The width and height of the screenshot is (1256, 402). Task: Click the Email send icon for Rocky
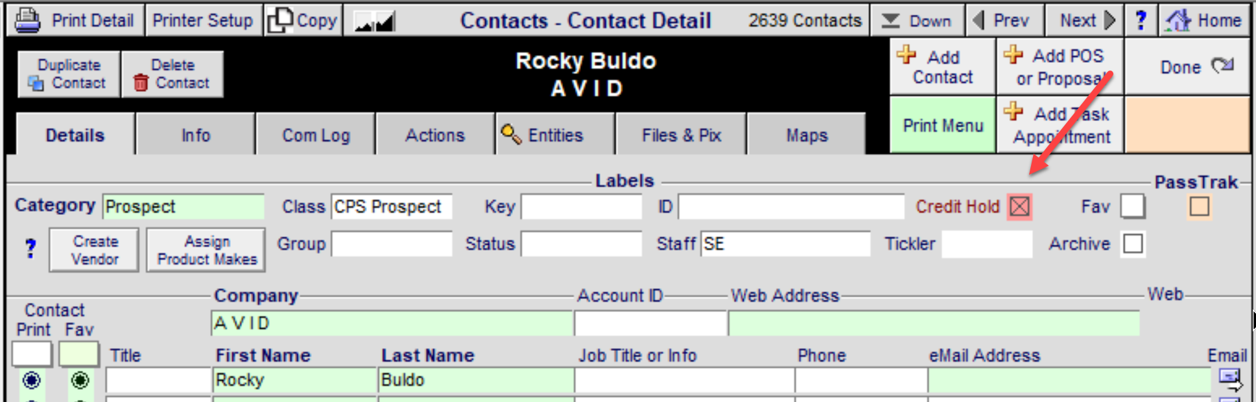click(1230, 379)
